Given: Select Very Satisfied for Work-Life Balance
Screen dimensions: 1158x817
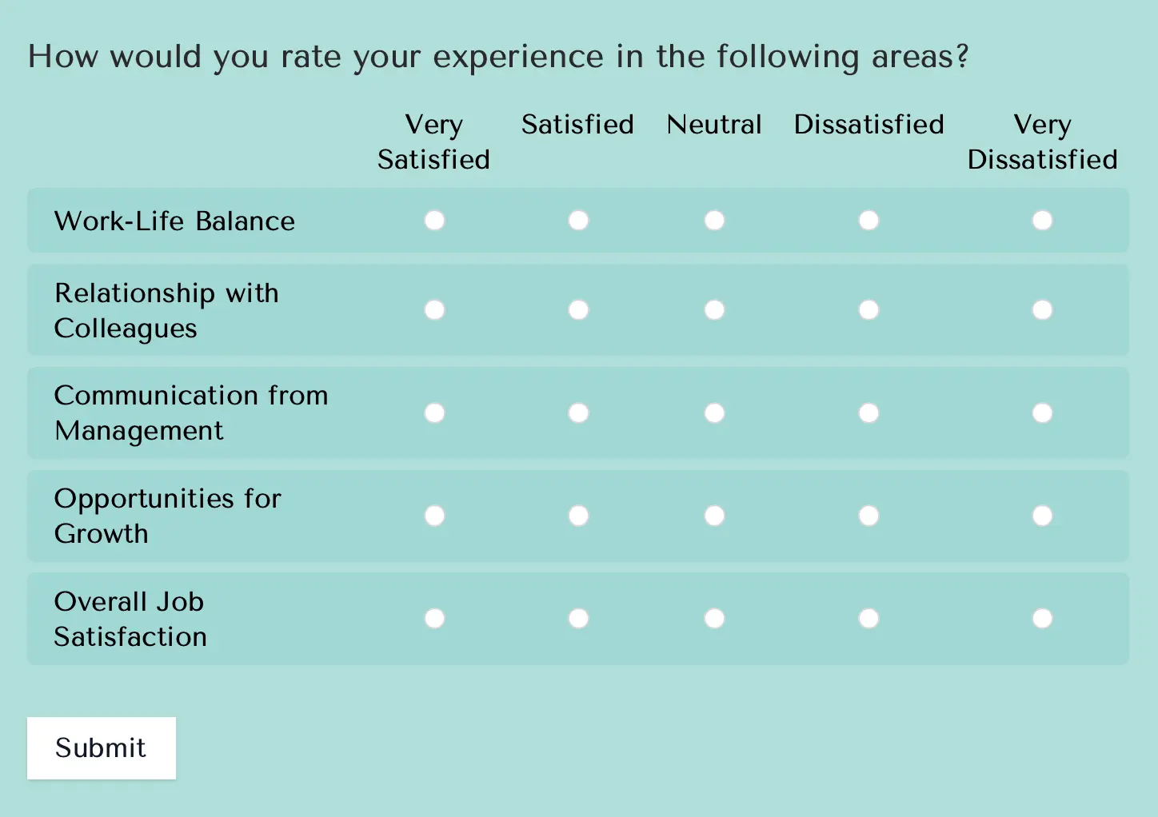Looking at the screenshot, I should 434,221.
